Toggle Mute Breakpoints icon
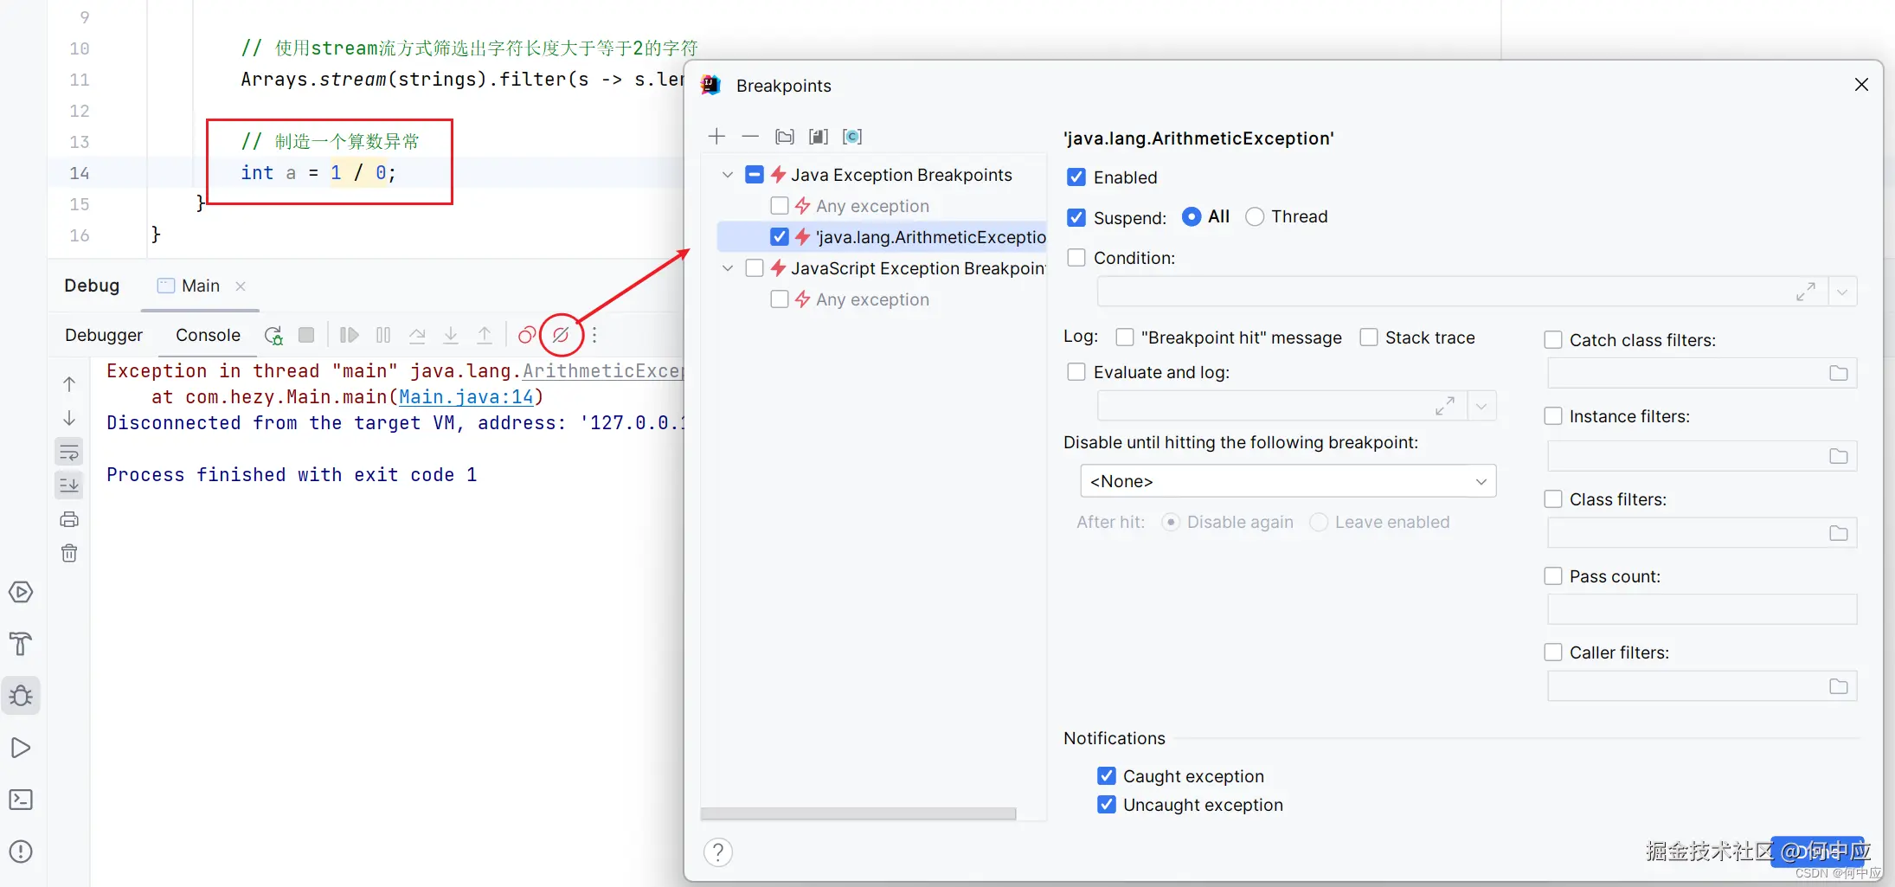 (x=561, y=335)
